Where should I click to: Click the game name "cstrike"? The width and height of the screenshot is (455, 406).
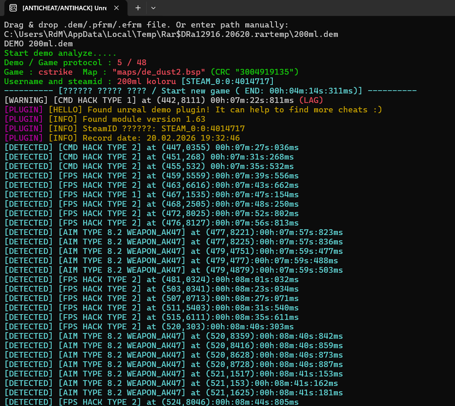[x=55, y=72]
